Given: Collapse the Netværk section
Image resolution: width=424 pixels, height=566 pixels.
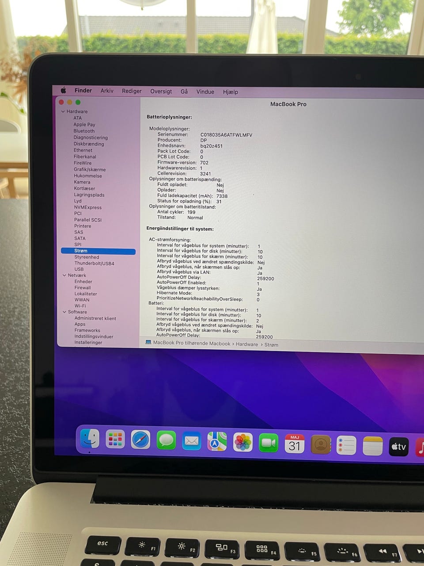Looking at the screenshot, I should pyautogui.click(x=64, y=275).
